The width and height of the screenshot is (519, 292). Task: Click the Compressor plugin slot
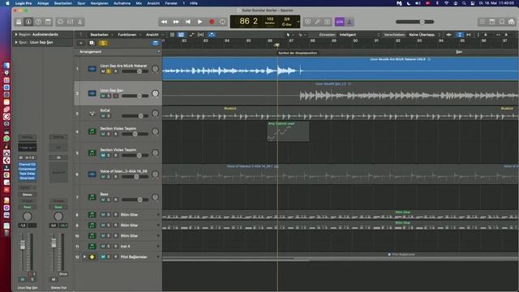pyautogui.click(x=27, y=170)
